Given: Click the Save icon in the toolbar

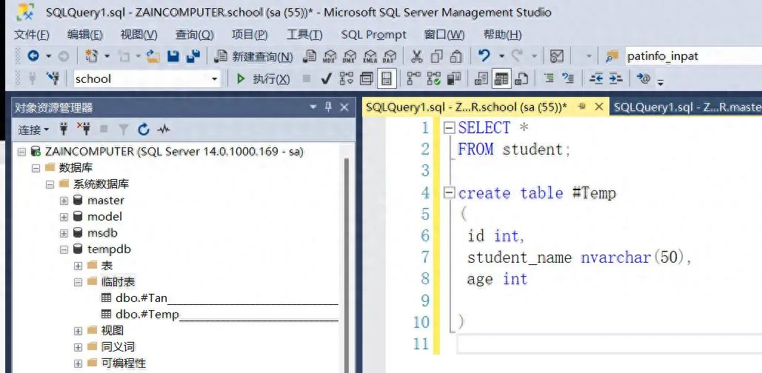Looking at the screenshot, I should tap(173, 56).
